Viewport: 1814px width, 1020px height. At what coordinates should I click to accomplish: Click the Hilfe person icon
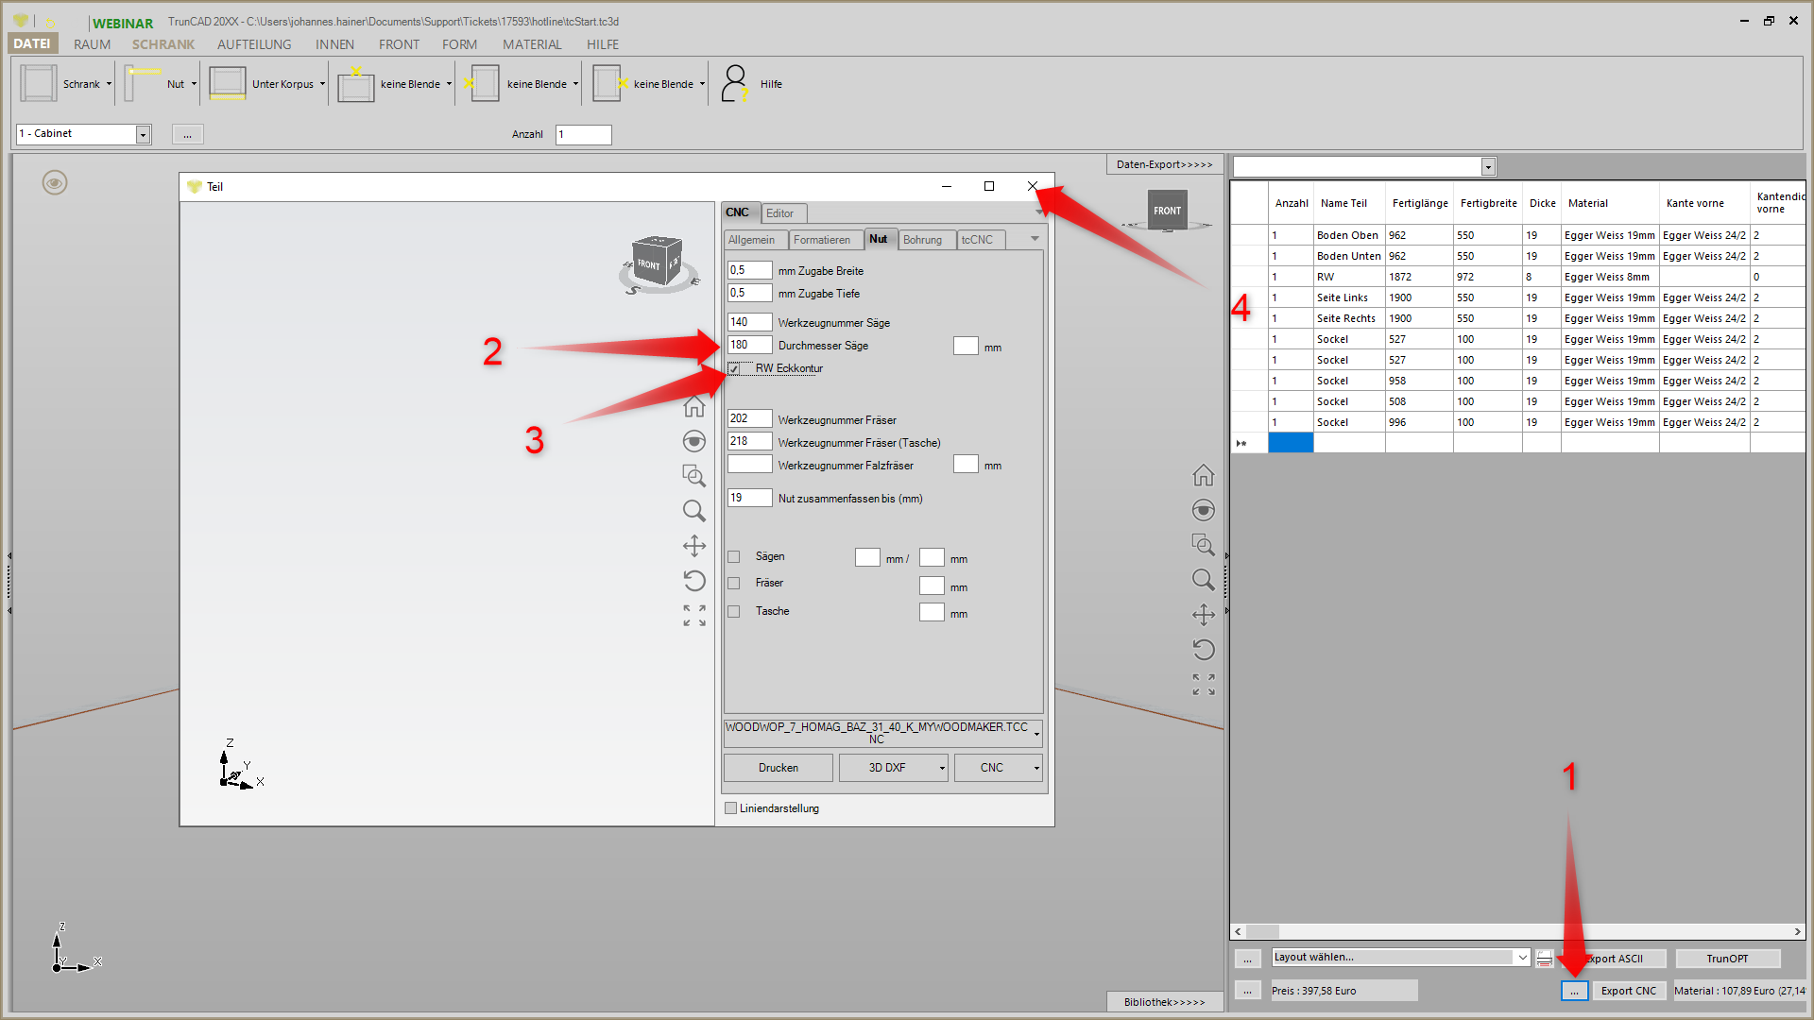click(734, 83)
